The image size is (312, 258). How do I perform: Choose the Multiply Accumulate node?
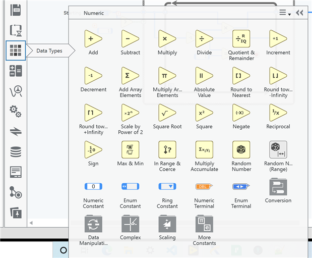click(204, 150)
